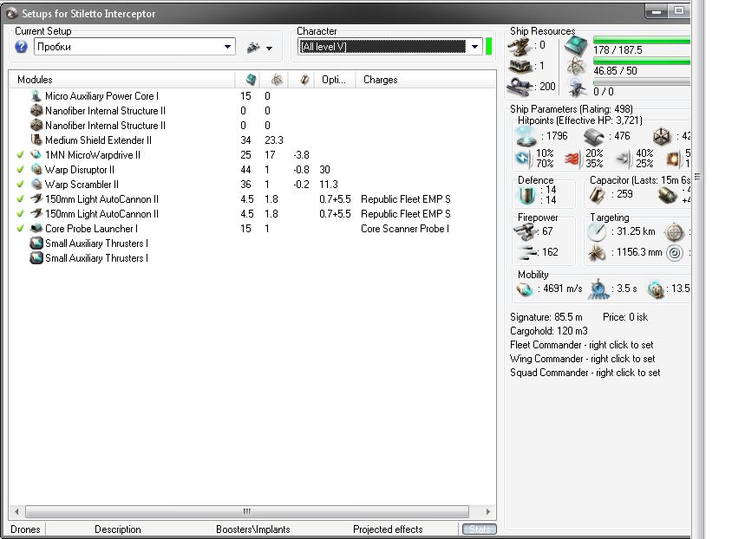Open the Projected effects tab
Image resolution: width=732 pixels, height=539 pixels.
388,529
